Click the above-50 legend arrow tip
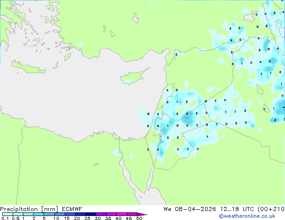285x220 pixels. (142, 215)
